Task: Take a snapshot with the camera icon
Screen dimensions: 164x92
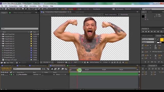Action: pyautogui.click(x=66, y=62)
